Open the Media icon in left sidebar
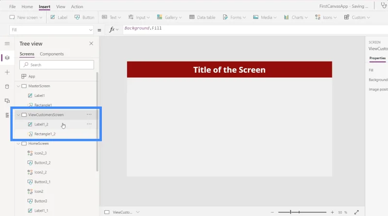388x216 pixels. tap(7, 101)
